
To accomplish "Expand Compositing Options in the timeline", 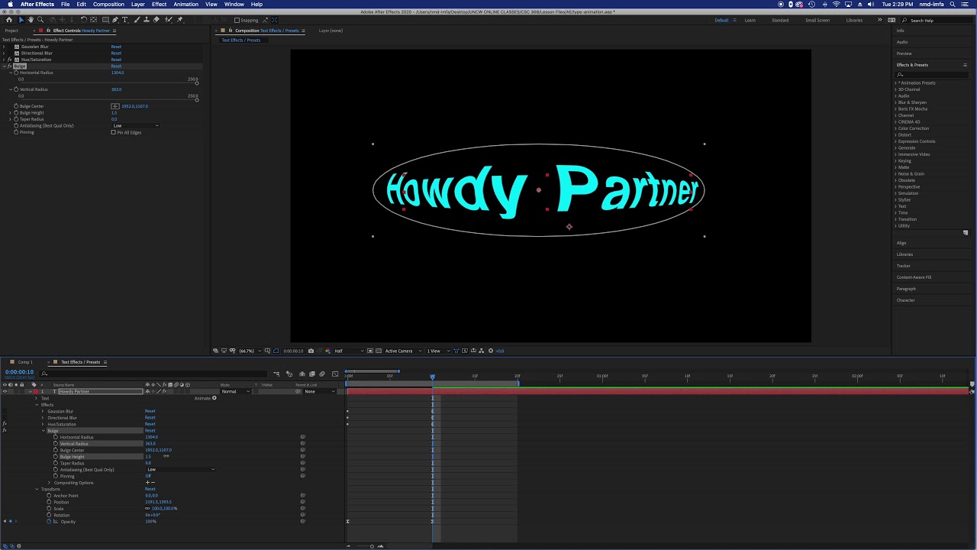I will pos(50,483).
